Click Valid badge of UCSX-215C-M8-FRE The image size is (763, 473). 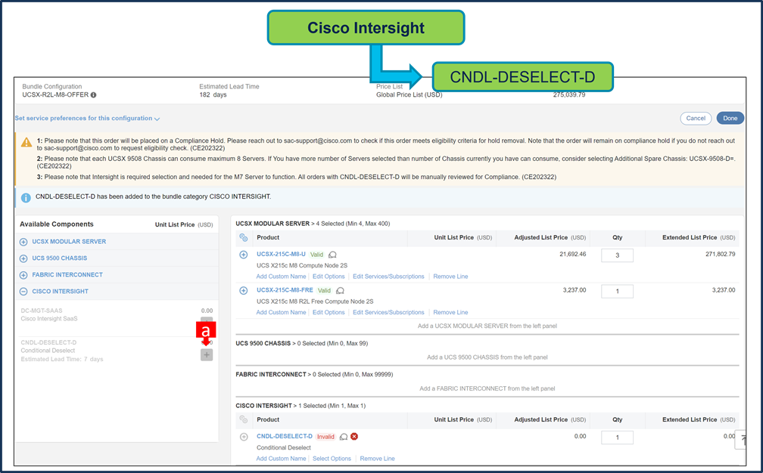coord(324,290)
